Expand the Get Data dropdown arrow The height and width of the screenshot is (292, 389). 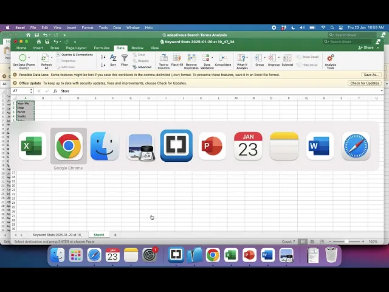29,58
